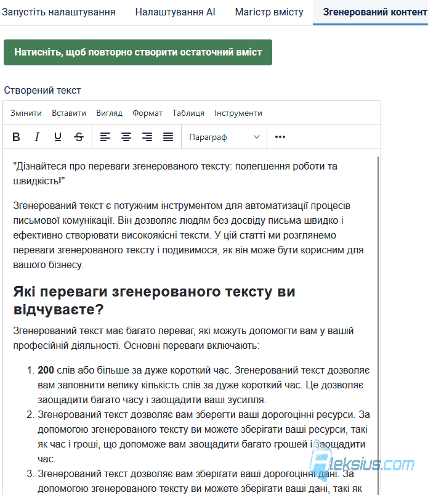Click the editor's vertical scrollbar
Screen dimensions: 428x495
(x=378, y=325)
